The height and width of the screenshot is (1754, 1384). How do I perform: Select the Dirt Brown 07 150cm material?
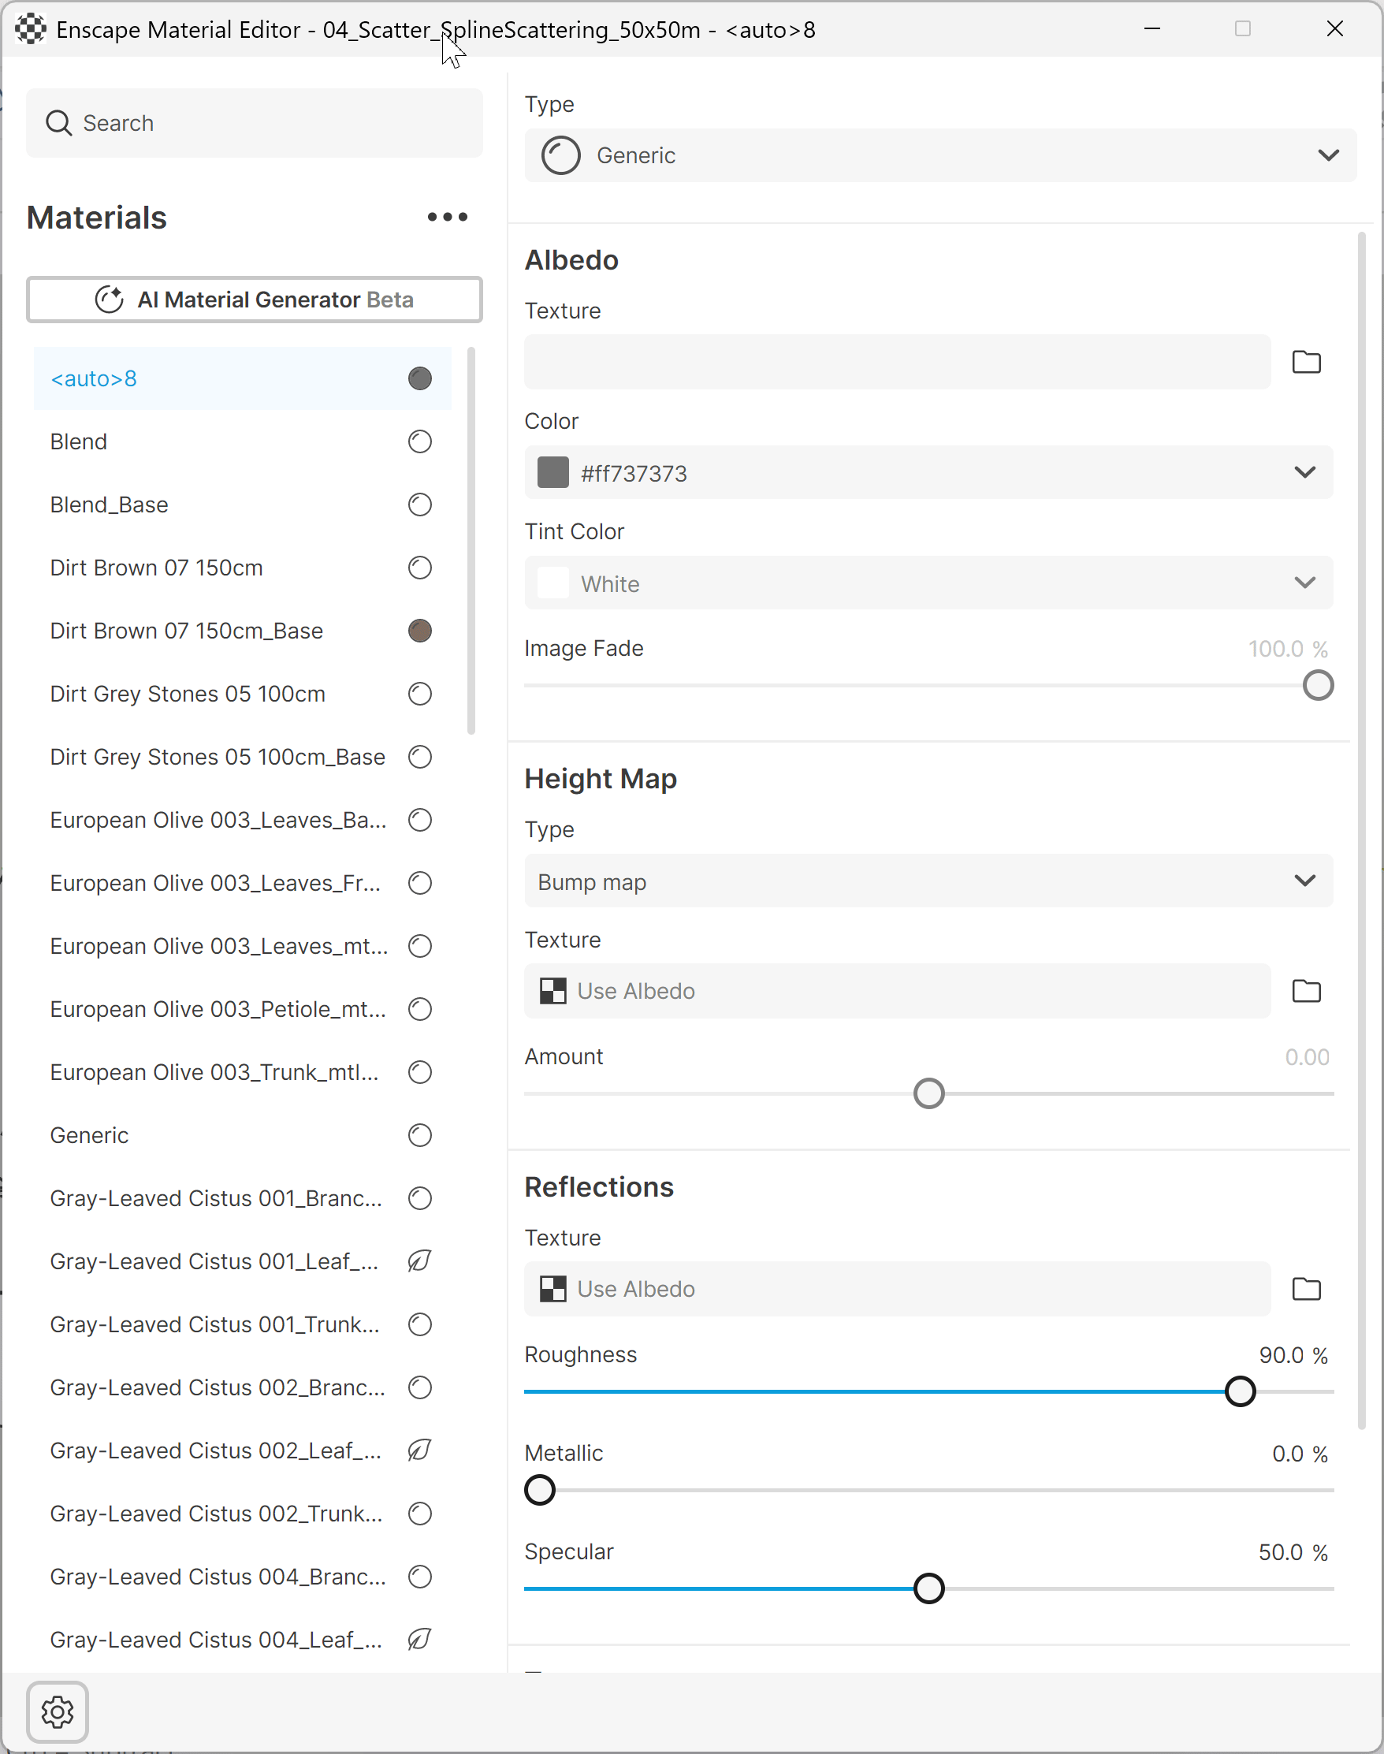tap(242, 568)
